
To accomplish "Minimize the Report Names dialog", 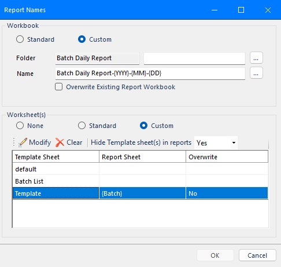I will coord(215,10).
